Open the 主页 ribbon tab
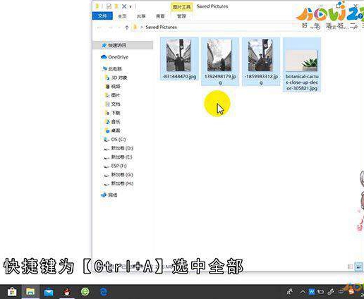Image resolution: width=364 pixels, height=299 pixels. 122,16
